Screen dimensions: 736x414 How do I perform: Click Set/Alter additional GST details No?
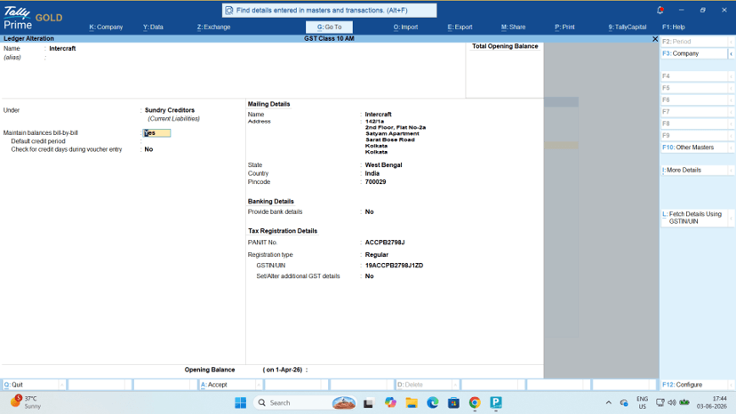370,276
